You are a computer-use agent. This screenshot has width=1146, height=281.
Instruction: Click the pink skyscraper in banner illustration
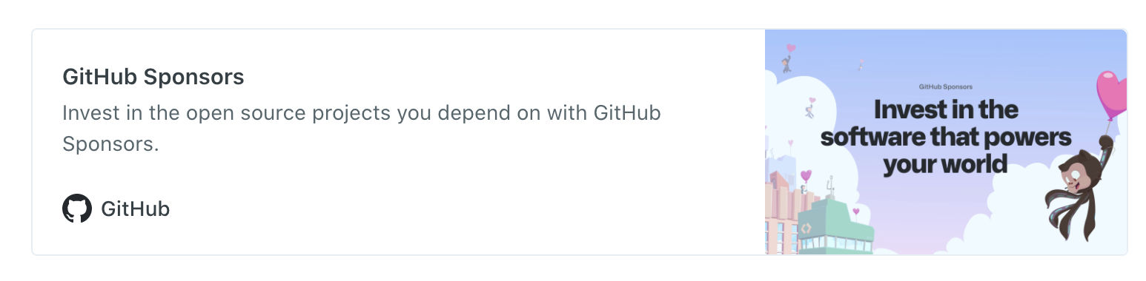point(781,214)
